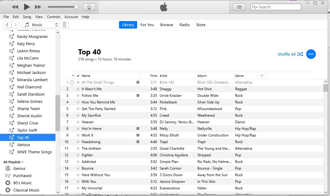Click the back navigation arrow

pos(7,25)
